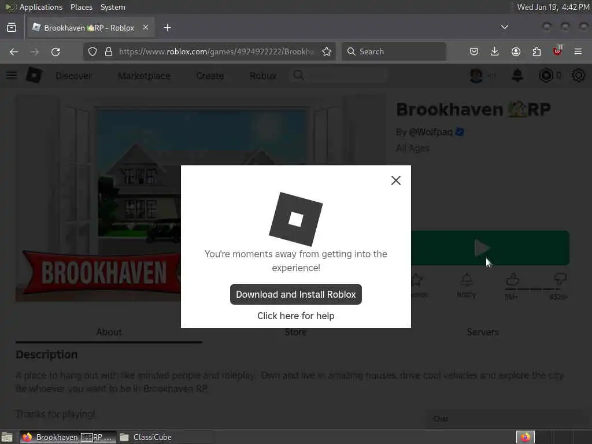View site security padlock info
Screen dimensions: 592x444
coord(109,51)
